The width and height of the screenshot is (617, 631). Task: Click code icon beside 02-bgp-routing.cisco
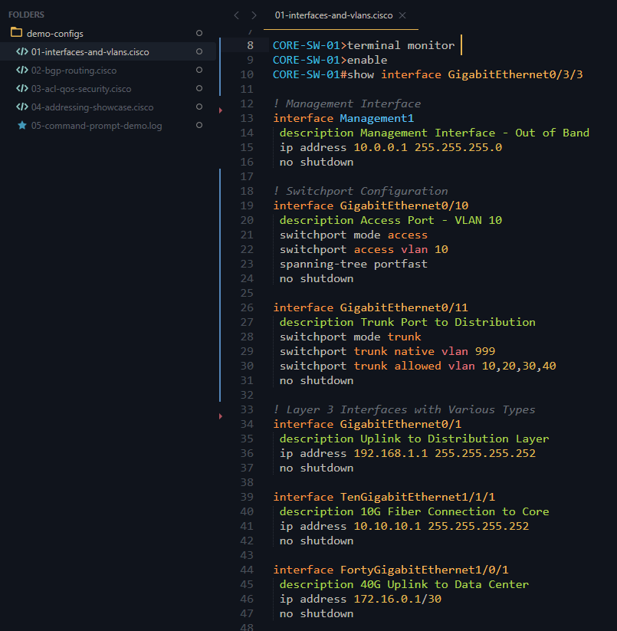[x=22, y=70]
